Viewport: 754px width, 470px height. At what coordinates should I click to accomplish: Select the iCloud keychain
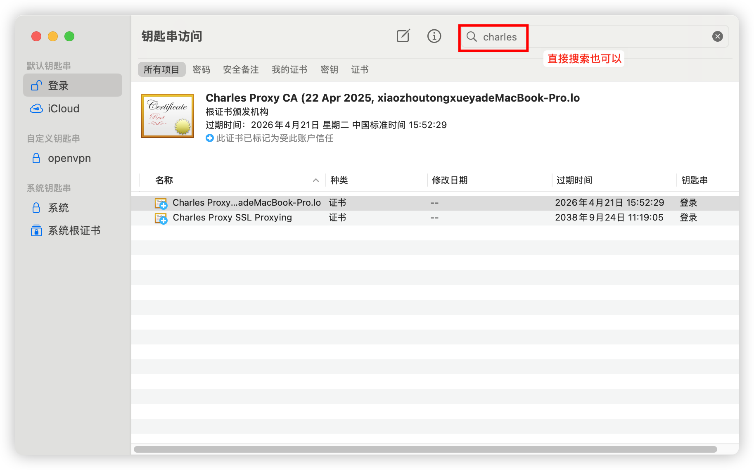(x=73, y=109)
